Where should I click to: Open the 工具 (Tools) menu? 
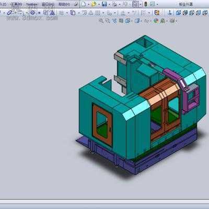(x=16, y=4)
